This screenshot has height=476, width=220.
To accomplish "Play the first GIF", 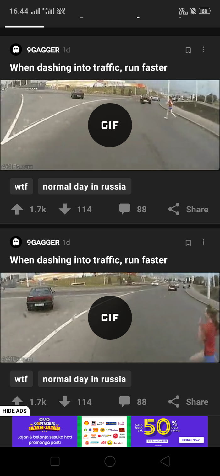I will coord(110,125).
